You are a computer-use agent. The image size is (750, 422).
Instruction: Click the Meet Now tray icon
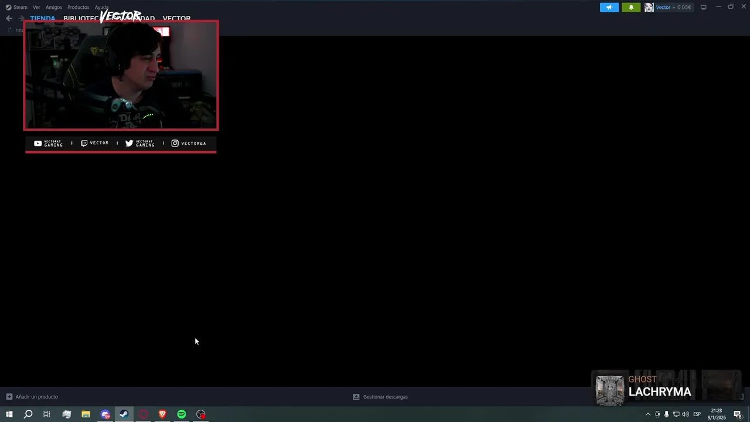(x=657, y=414)
